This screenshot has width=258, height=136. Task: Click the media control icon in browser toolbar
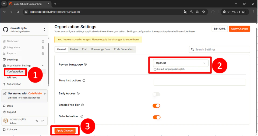pos(213,12)
